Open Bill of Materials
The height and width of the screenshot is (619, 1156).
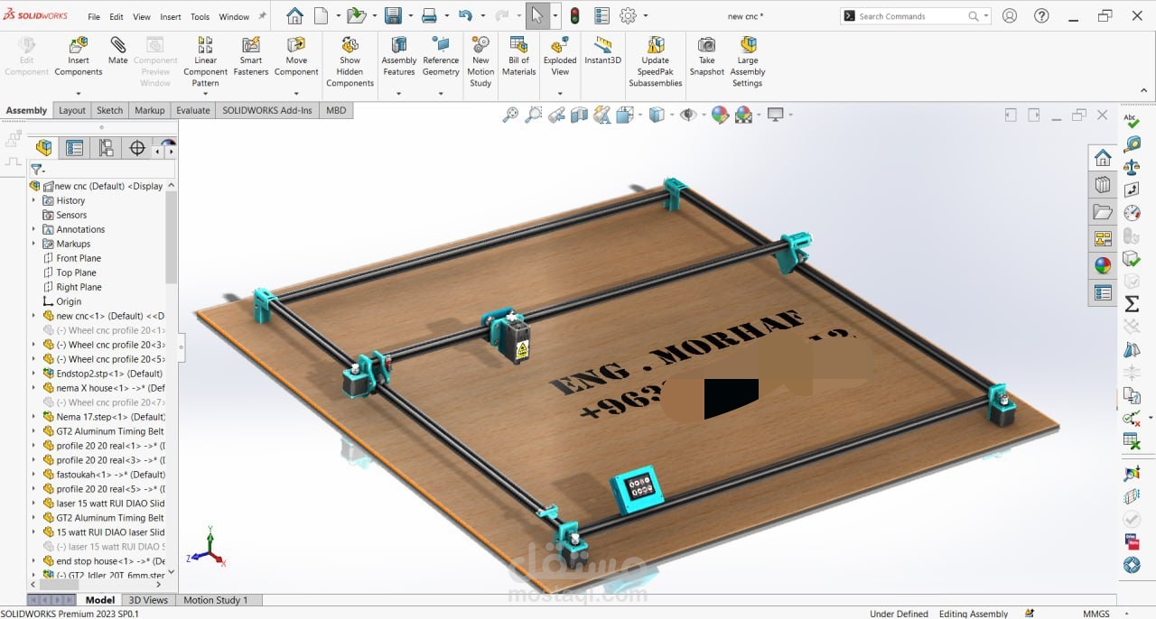click(518, 56)
